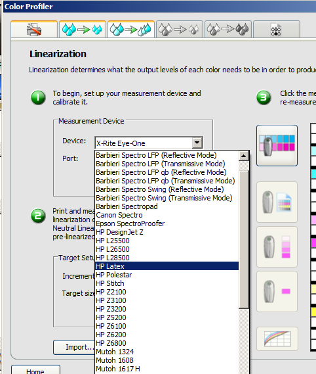
Task: Click the device list scroll up arrow
Action: pos(243,156)
